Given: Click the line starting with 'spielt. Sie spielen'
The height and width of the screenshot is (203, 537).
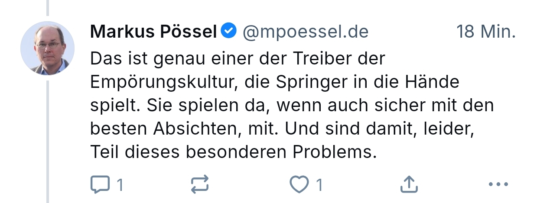Looking at the screenshot, I should coord(292,106).
